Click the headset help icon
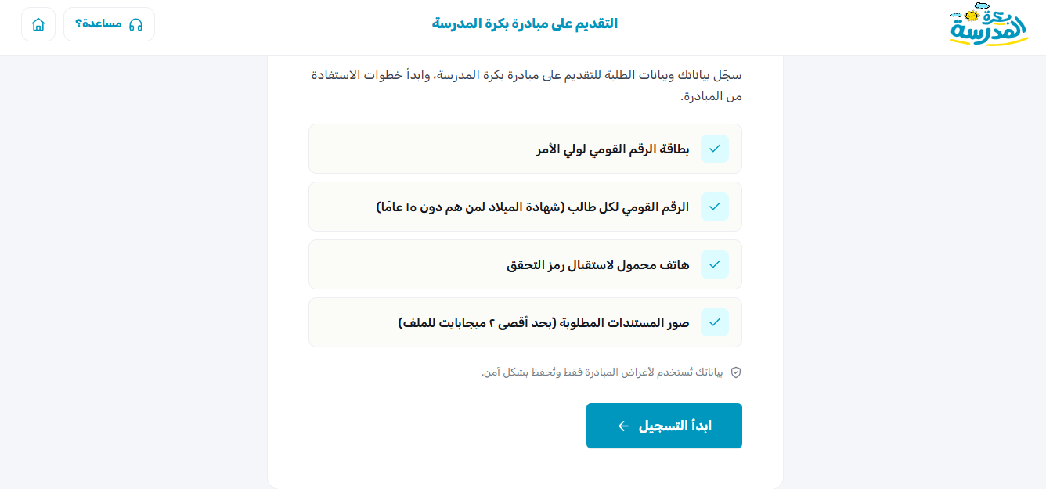The image size is (1046, 489). click(x=135, y=24)
